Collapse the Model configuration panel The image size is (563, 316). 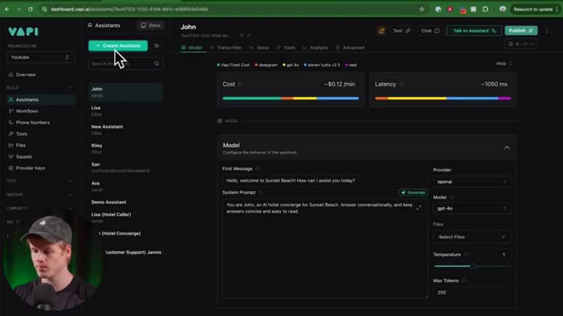coord(507,148)
